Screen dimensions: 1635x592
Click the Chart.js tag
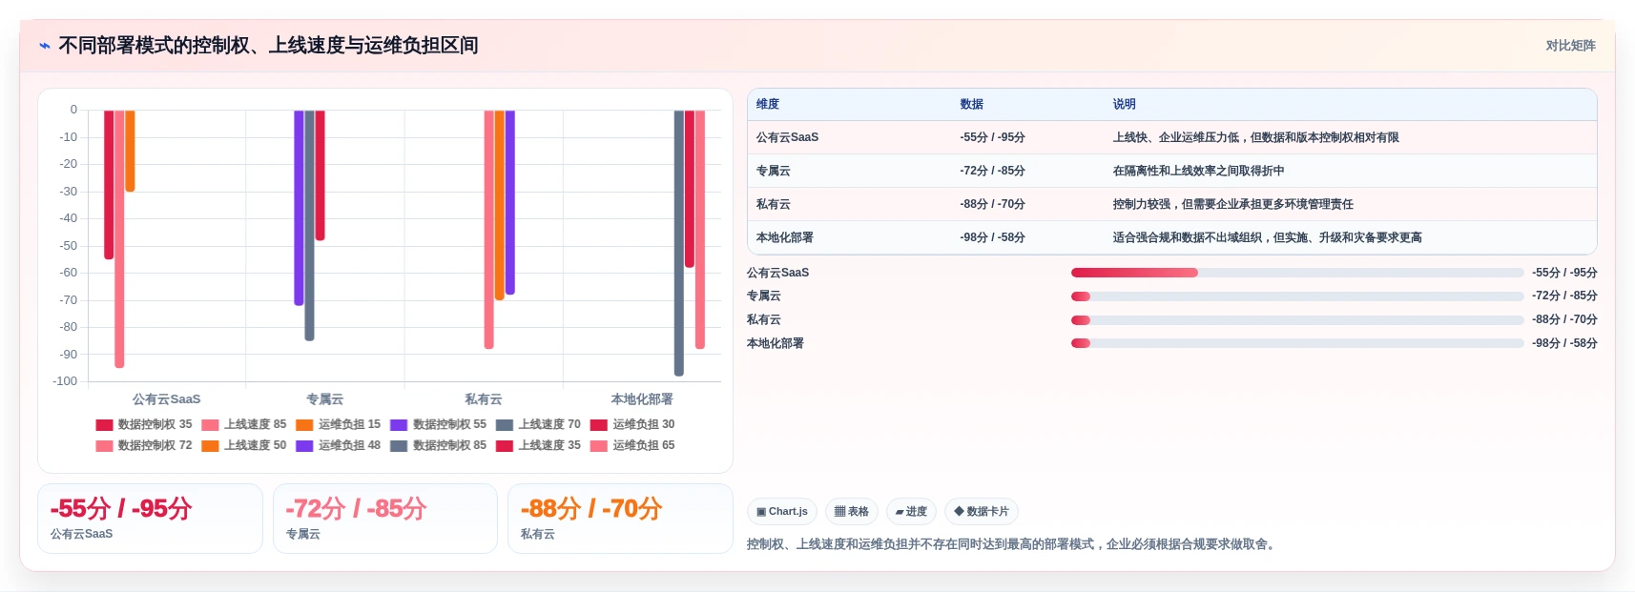pyautogui.click(x=782, y=512)
